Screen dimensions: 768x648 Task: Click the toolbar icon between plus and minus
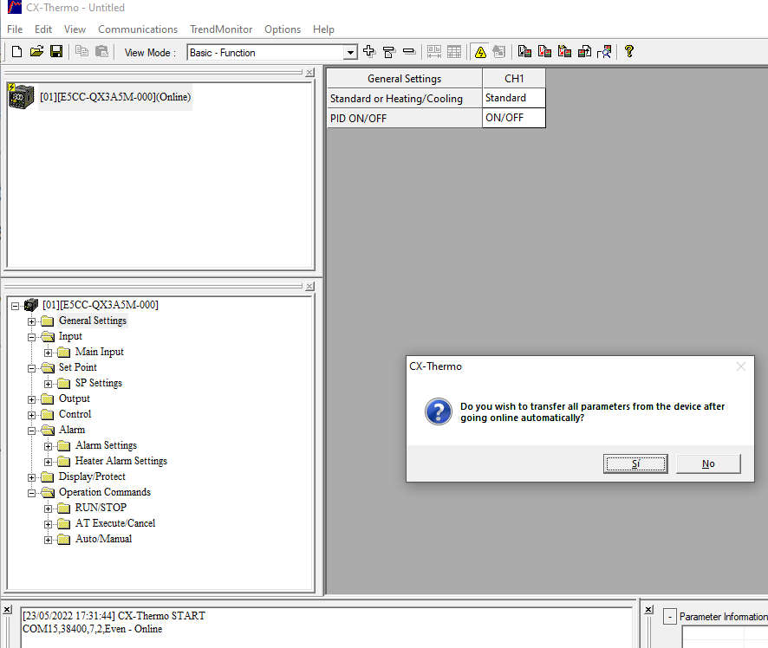click(x=389, y=51)
